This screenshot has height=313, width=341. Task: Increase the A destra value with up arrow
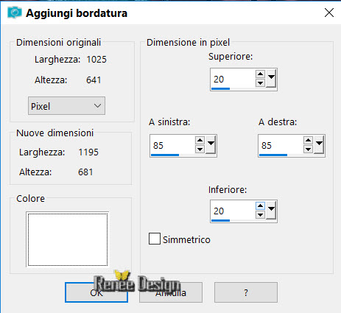(308, 140)
